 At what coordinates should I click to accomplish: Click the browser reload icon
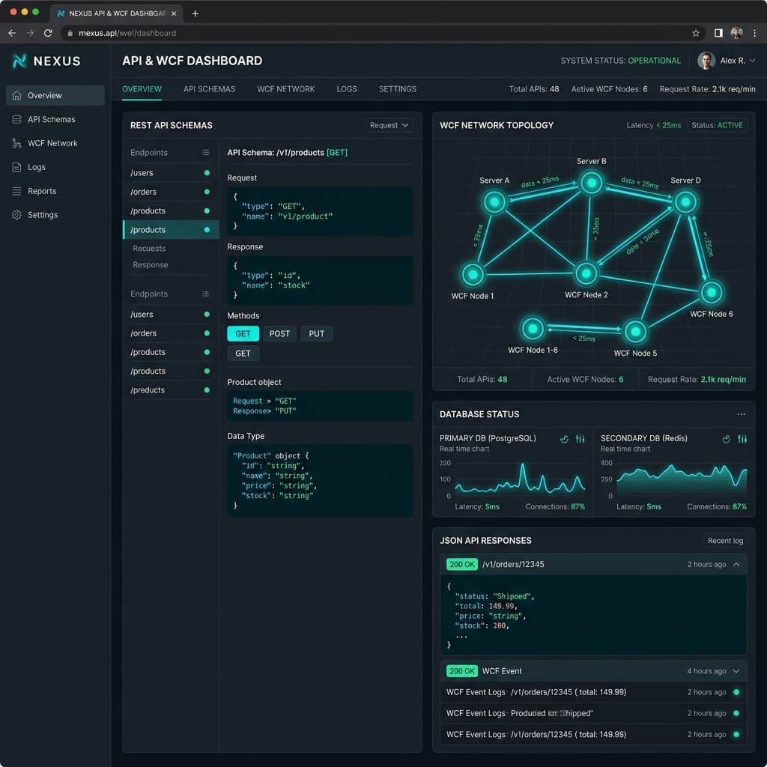pos(48,33)
